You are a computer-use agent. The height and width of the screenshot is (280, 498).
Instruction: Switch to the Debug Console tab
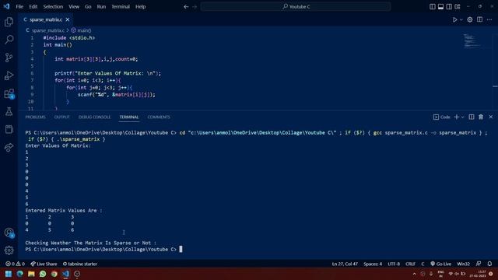tap(94, 117)
